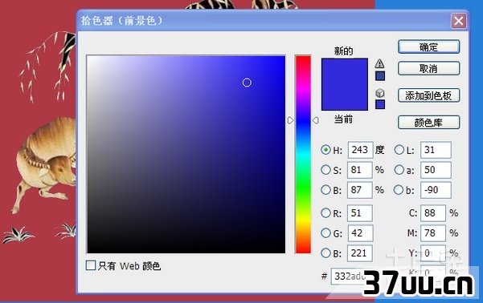Click the L field showing 31
This screenshot has width=483, height=303.
[436, 150]
